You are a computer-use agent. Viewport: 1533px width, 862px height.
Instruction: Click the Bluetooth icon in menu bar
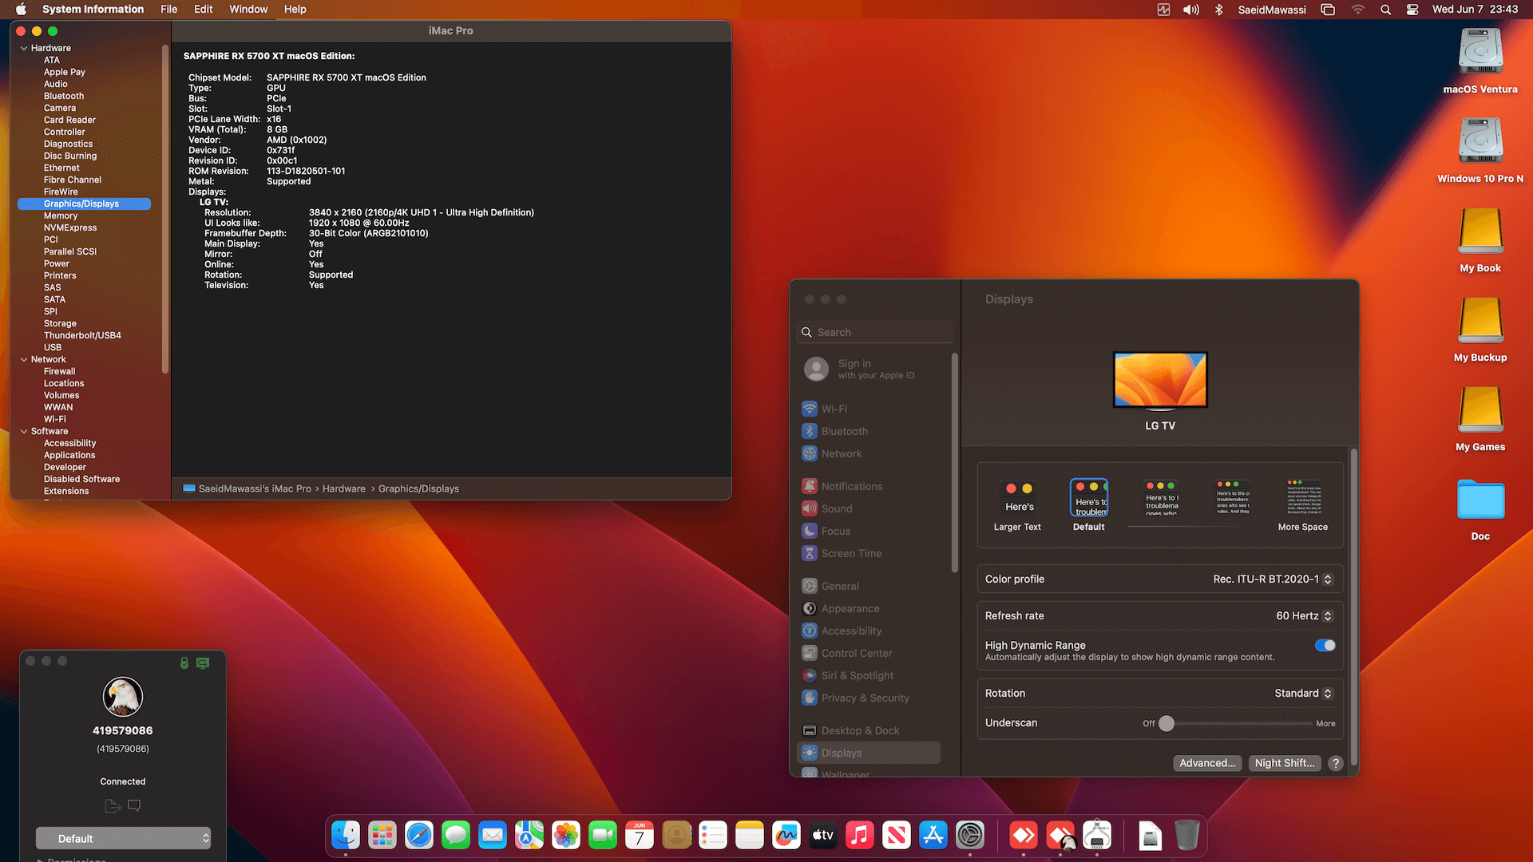pos(1219,10)
